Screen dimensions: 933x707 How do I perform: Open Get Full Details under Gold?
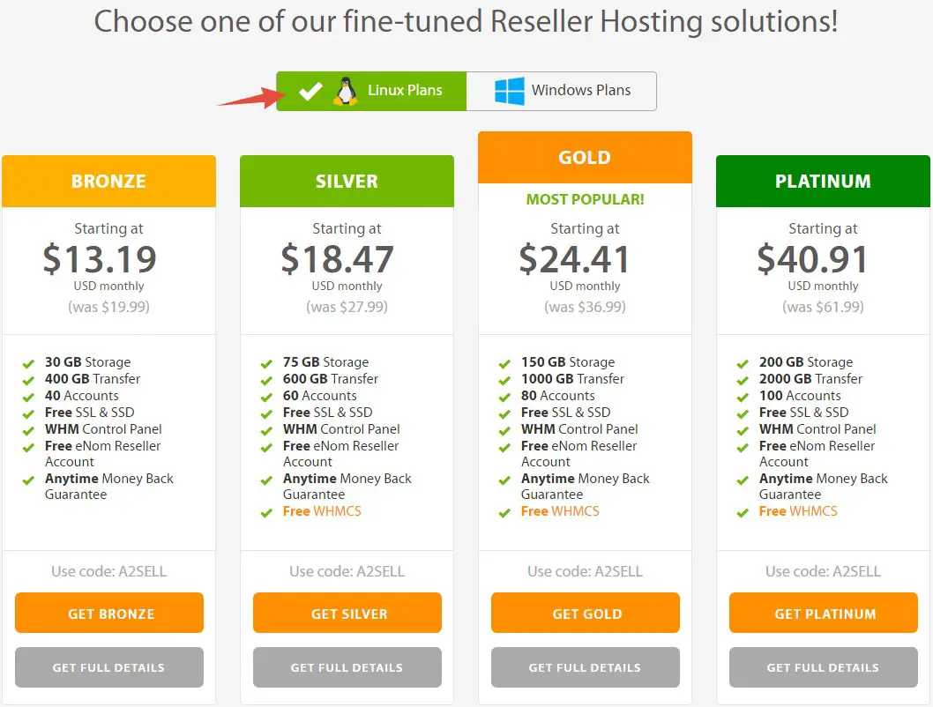click(586, 667)
